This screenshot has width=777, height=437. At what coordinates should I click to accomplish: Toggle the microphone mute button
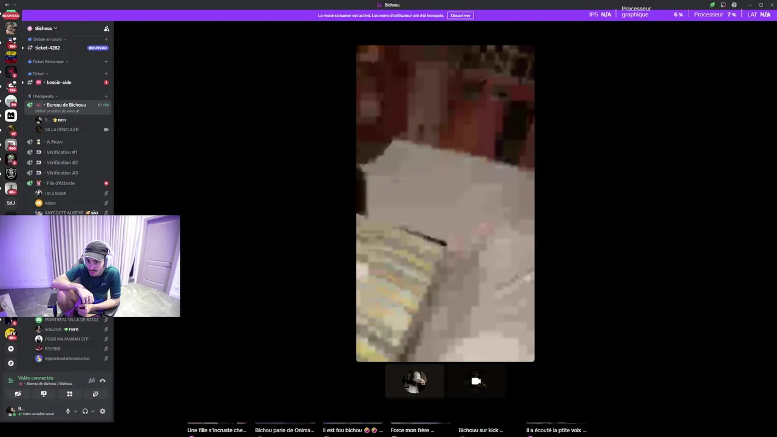tap(68, 412)
